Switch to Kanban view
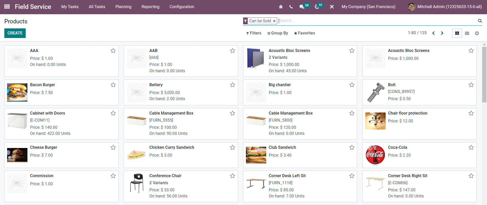 click(457, 33)
